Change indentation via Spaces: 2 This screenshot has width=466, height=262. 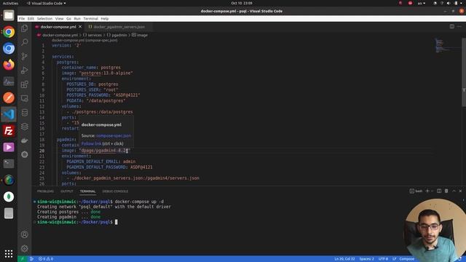point(366,259)
